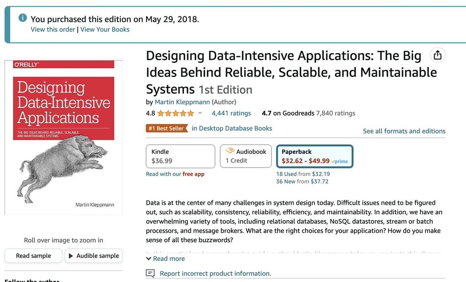466x282 pixels.
Task: Click the #1 Best Seller badge
Action: pyautogui.click(x=167, y=128)
